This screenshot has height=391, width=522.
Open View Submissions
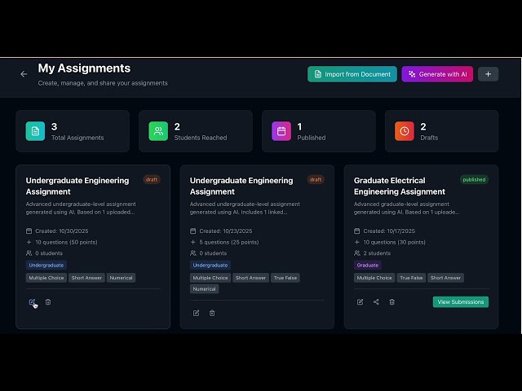click(x=460, y=302)
